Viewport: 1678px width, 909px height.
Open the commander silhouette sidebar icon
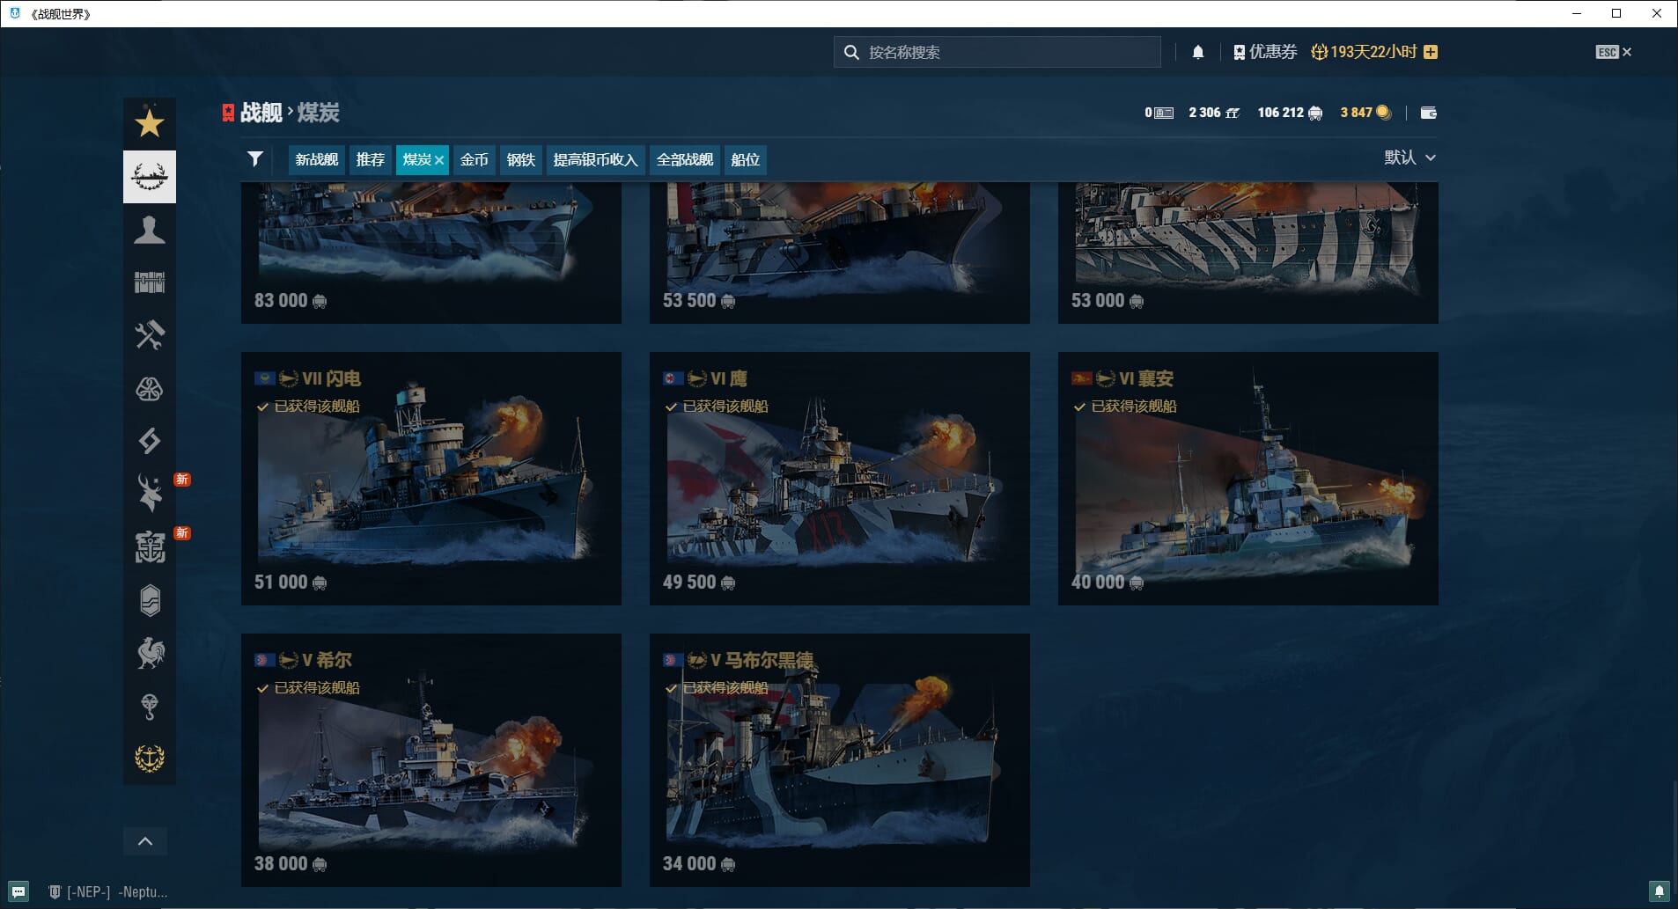pyautogui.click(x=149, y=231)
